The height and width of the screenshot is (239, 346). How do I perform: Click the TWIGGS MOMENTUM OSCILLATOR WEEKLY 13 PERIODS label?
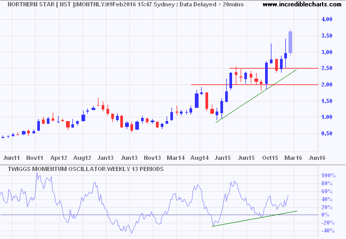(x=86, y=169)
